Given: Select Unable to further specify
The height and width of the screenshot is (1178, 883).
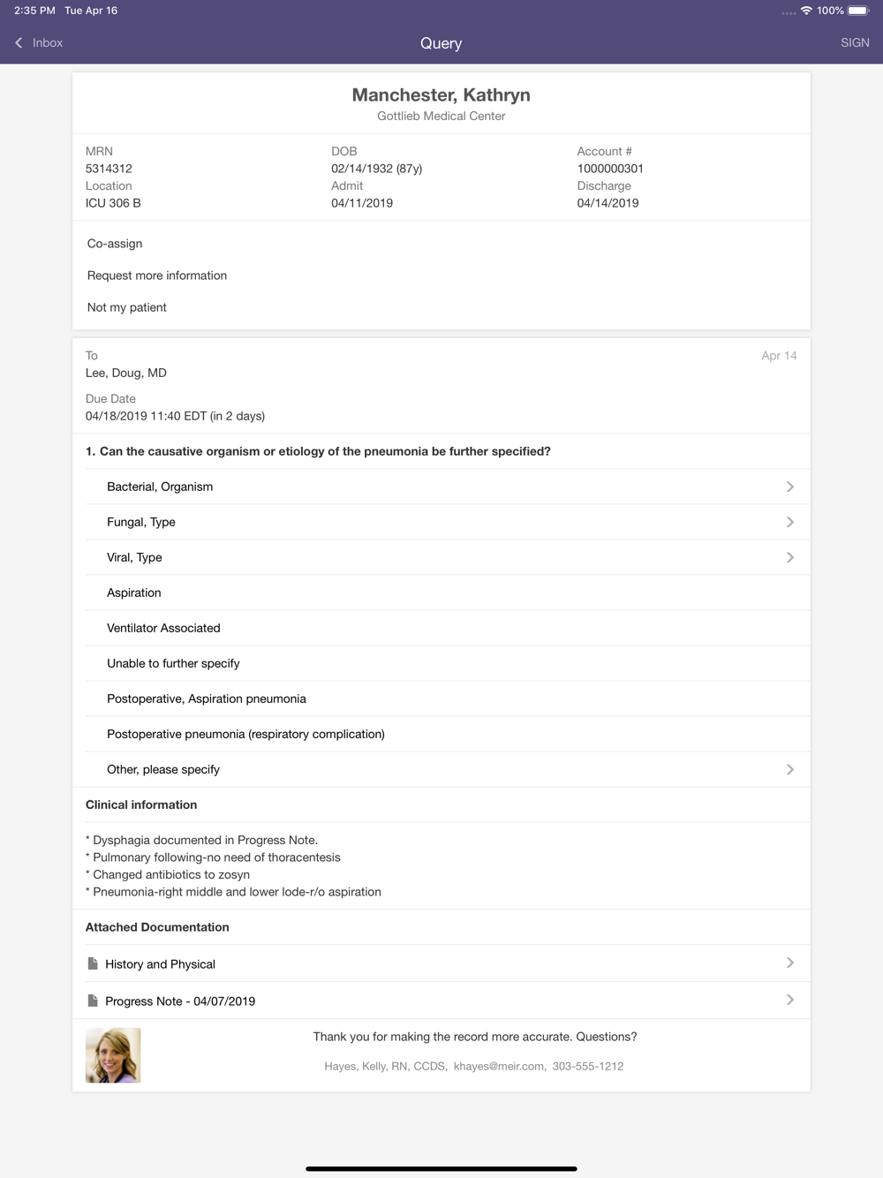Looking at the screenshot, I should coord(173,663).
